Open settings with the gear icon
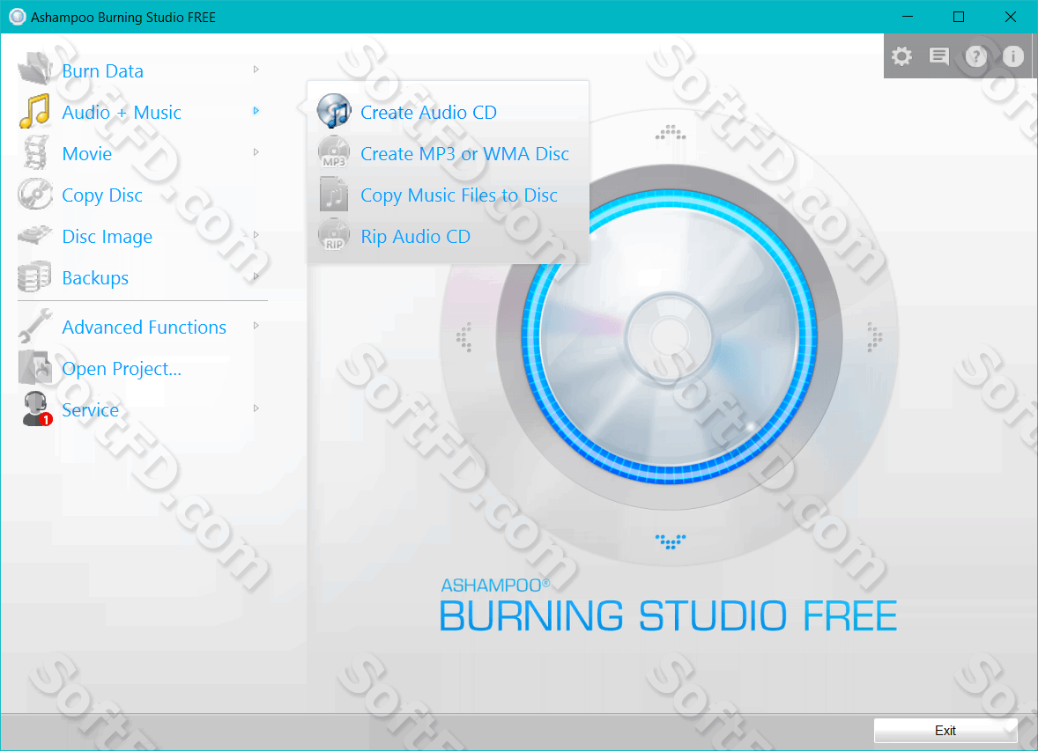 [x=901, y=56]
